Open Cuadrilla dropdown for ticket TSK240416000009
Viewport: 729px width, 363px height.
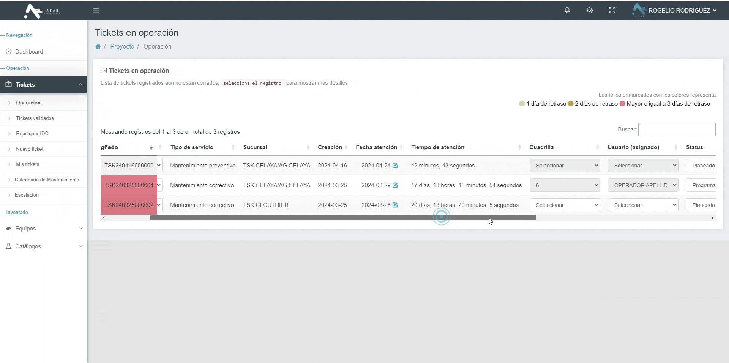565,166
